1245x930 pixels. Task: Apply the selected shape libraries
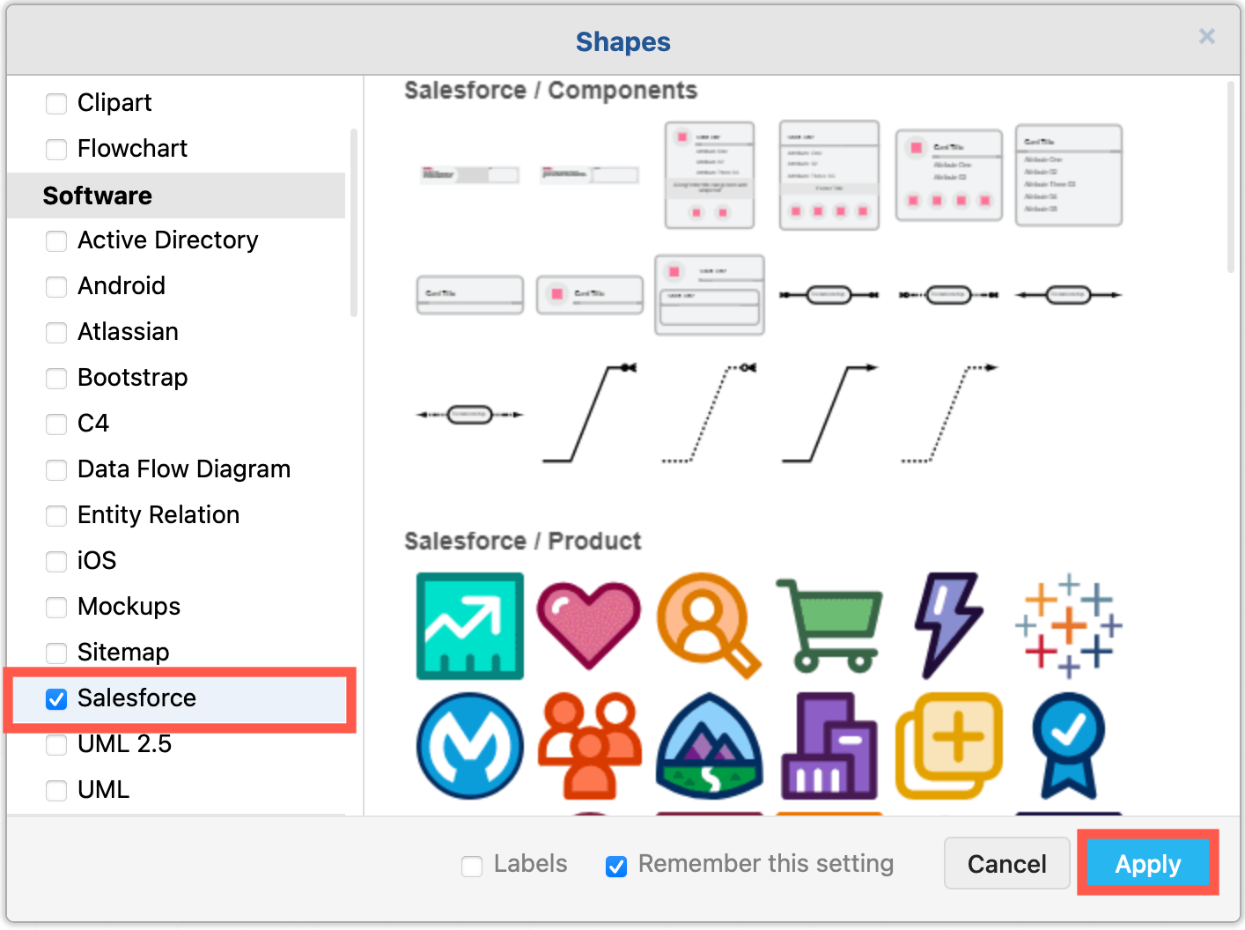pos(1147,864)
